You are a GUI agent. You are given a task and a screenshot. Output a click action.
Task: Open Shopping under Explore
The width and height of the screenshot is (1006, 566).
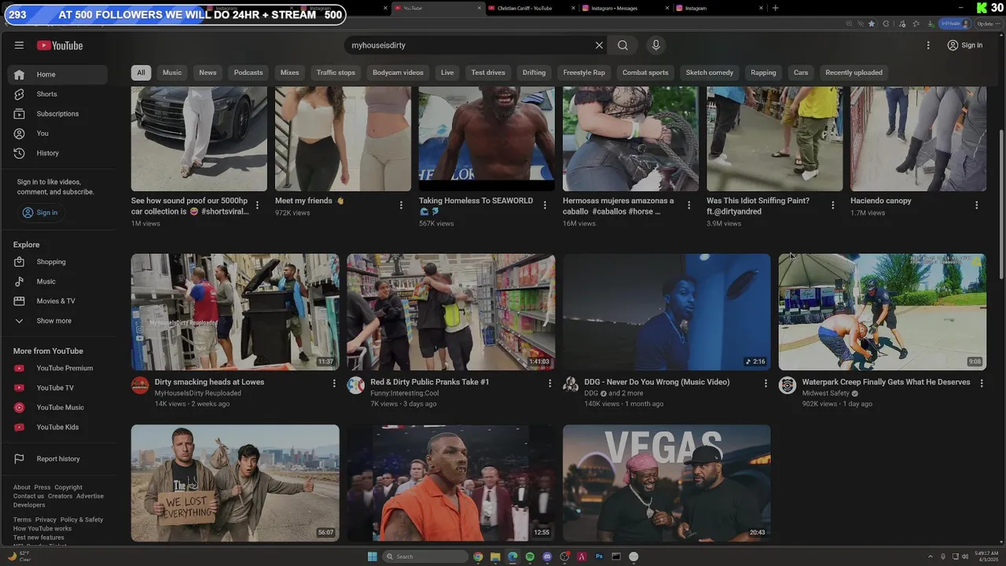57,262
